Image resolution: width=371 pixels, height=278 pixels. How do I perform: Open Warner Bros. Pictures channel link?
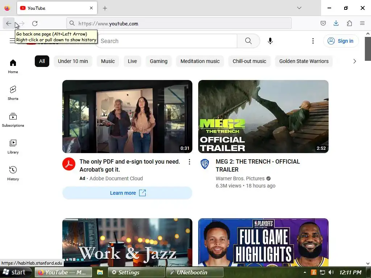click(240, 178)
